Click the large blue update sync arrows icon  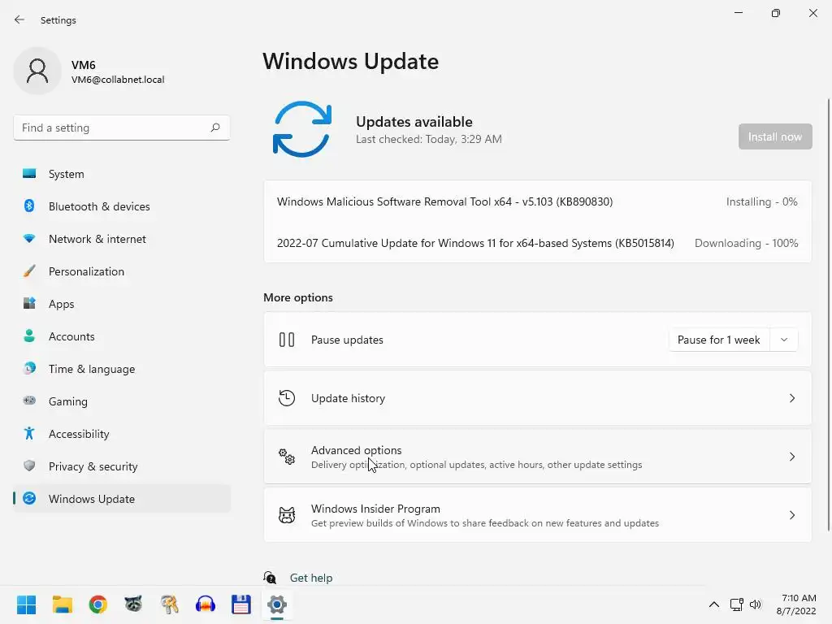(x=302, y=129)
